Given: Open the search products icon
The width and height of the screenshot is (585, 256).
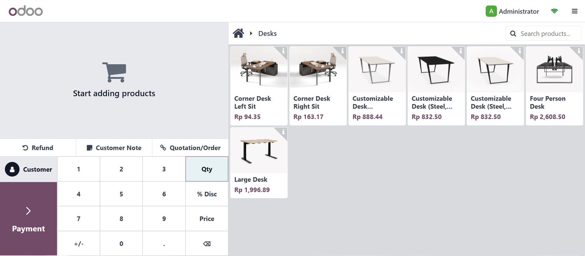Looking at the screenshot, I should click(513, 33).
